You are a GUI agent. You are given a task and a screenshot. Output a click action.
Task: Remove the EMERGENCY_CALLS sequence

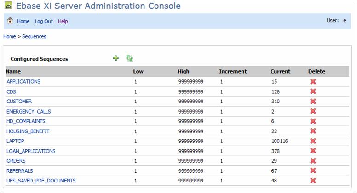[313, 111]
